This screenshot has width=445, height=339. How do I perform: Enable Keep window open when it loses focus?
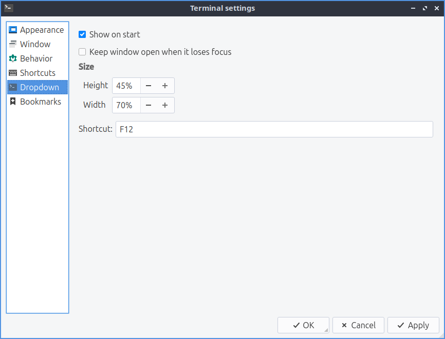click(82, 52)
